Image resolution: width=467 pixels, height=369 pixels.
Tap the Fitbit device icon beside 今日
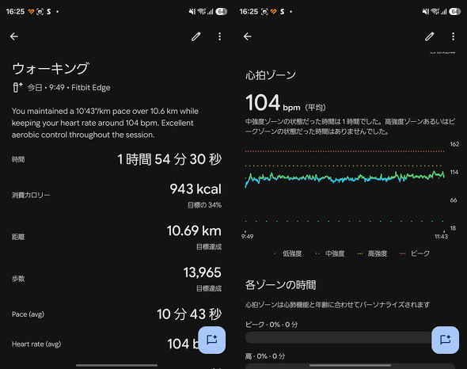[17, 87]
